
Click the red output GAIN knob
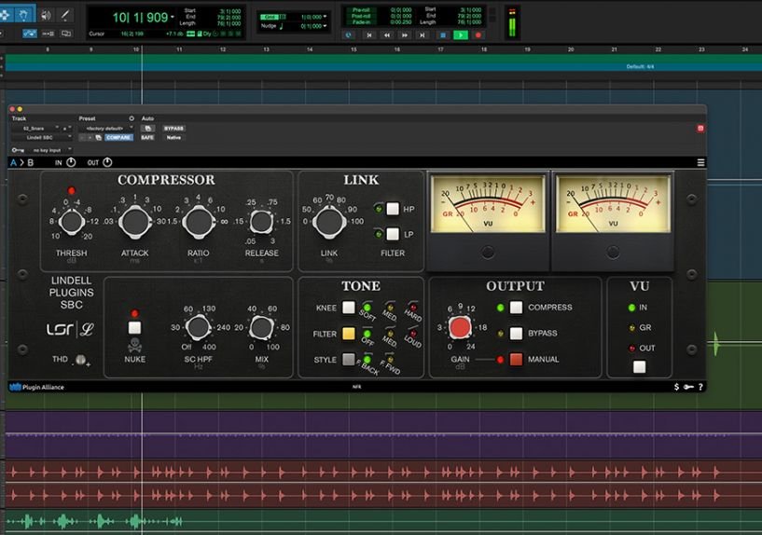(x=459, y=327)
